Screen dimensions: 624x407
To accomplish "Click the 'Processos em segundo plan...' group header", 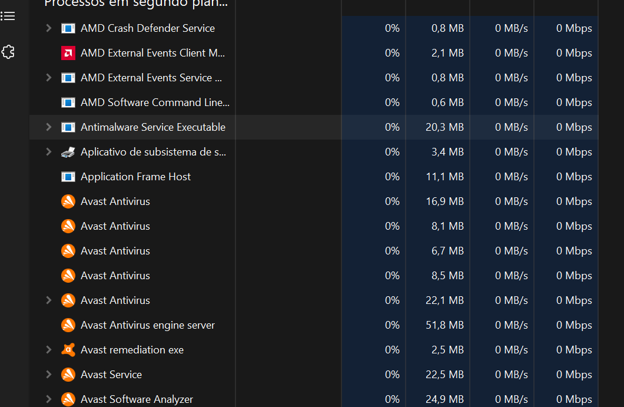I will (136, 3).
